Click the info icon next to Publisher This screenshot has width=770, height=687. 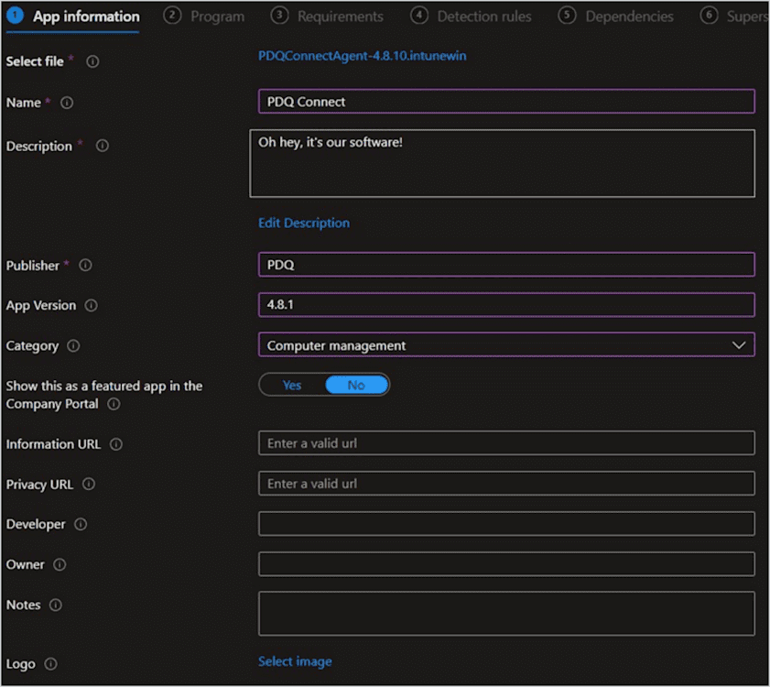click(85, 266)
